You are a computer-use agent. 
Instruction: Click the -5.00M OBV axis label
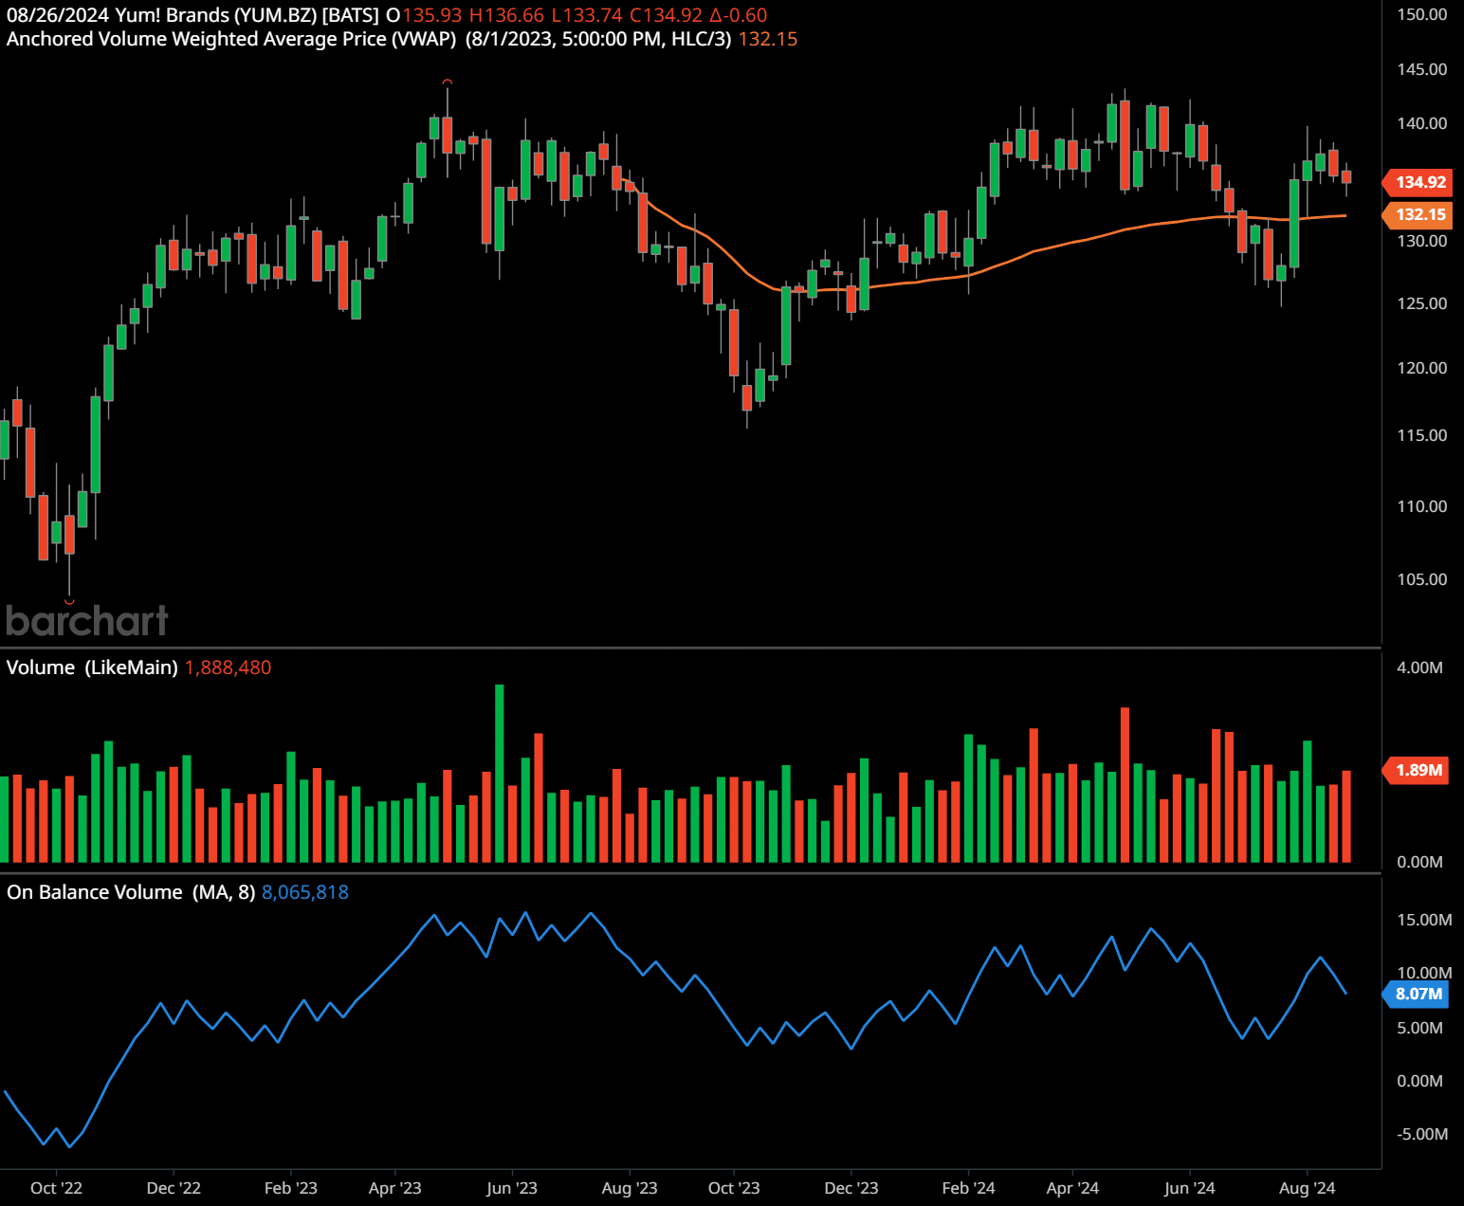1422,1134
